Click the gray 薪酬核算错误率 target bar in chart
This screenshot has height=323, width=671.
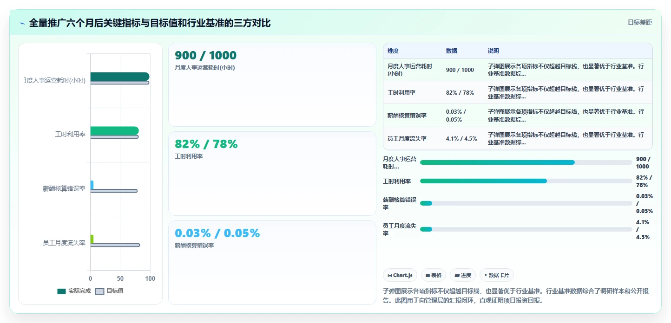[114, 191]
